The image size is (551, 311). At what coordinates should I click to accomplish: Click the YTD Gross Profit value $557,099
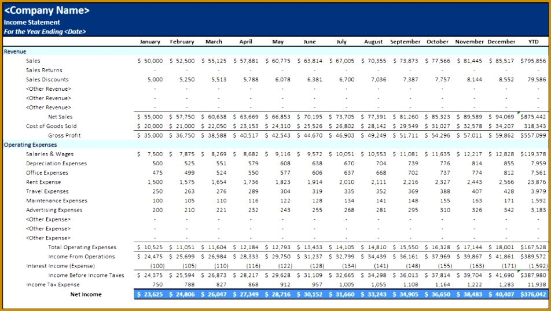tap(532, 135)
